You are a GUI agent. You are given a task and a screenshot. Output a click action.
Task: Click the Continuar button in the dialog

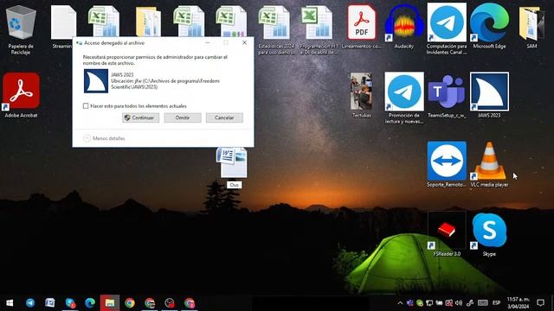pos(140,117)
